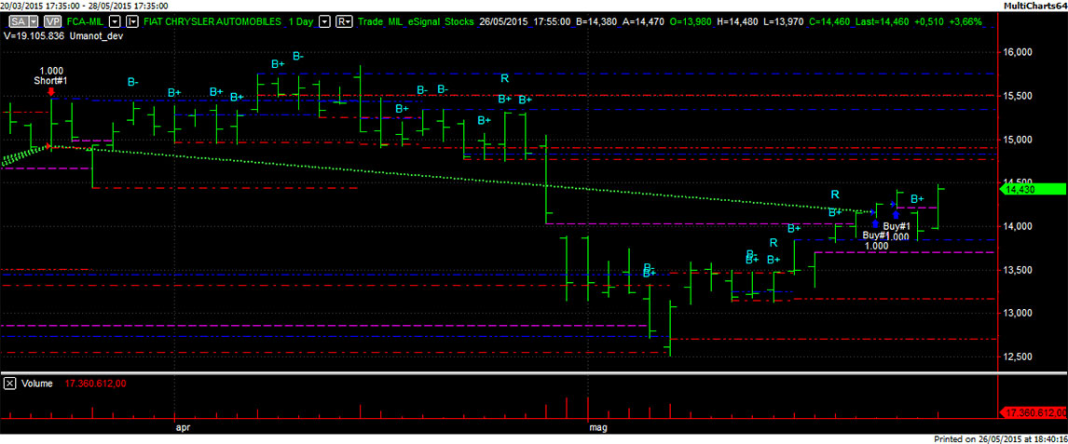Open the 1 Day resolution dropdown

[323, 20]
